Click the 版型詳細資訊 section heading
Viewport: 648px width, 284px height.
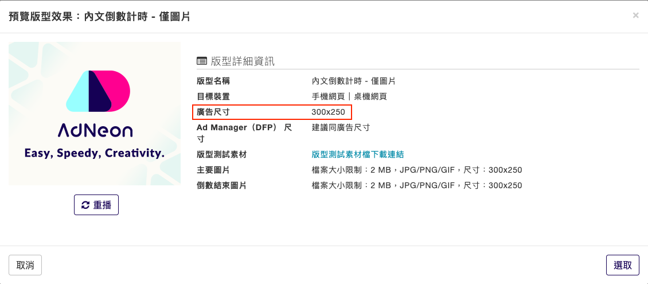[243, 61]
